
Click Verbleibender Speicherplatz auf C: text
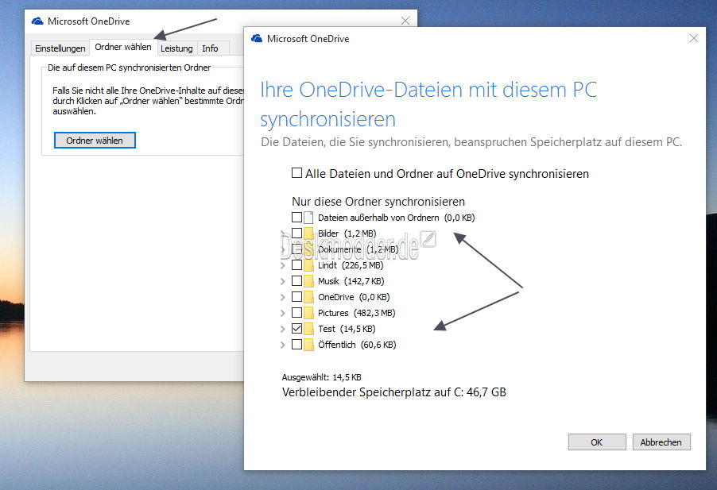click(394, 392)
